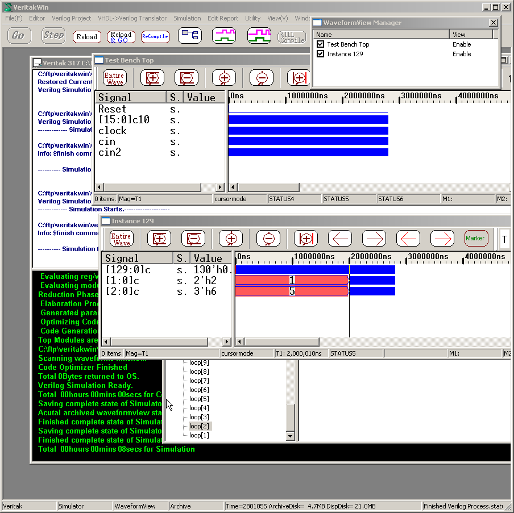Screen dimensions: 514x513
Task: Click Entire Wave in Test Bench Top
Action: [x=115, y=78]
